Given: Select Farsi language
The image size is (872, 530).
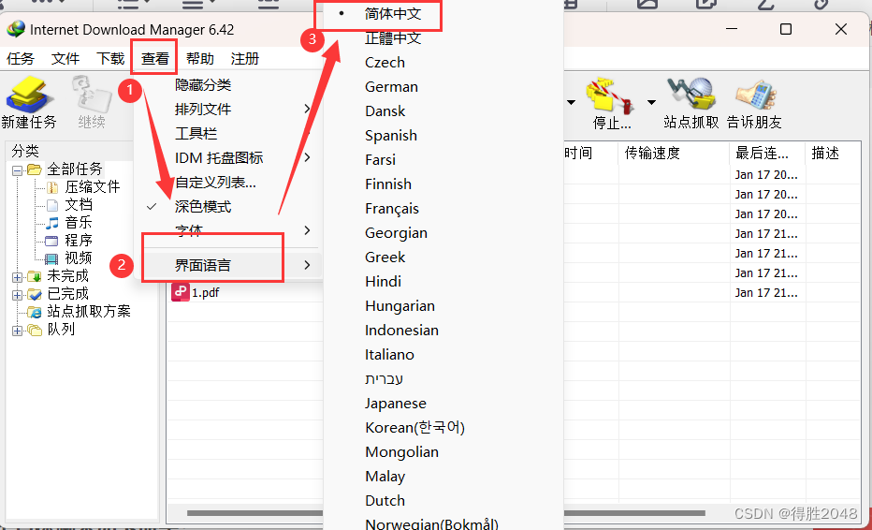Looking at the screenshot, I should coord(381,160).
